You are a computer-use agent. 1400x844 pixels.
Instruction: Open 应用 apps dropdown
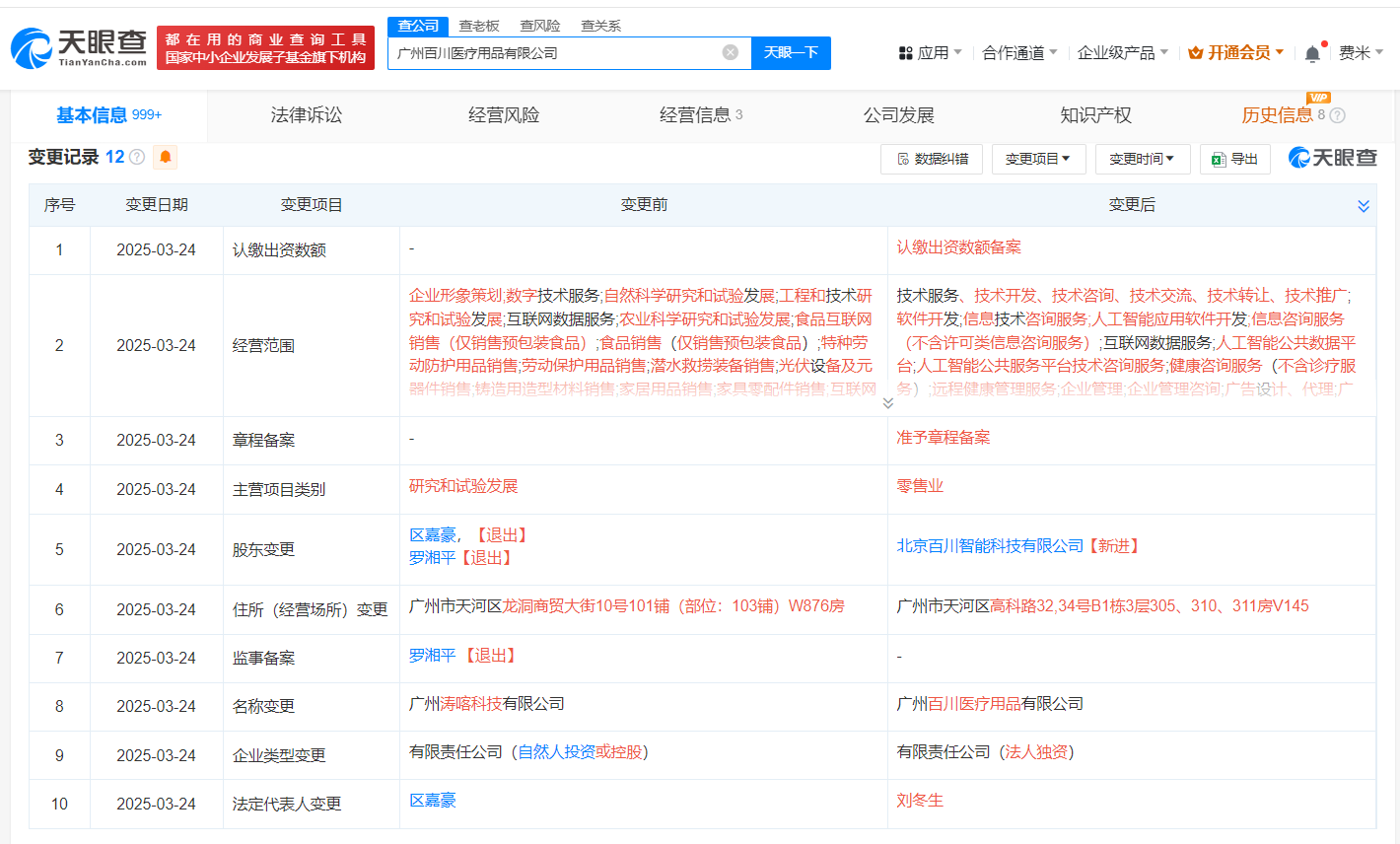930,53
